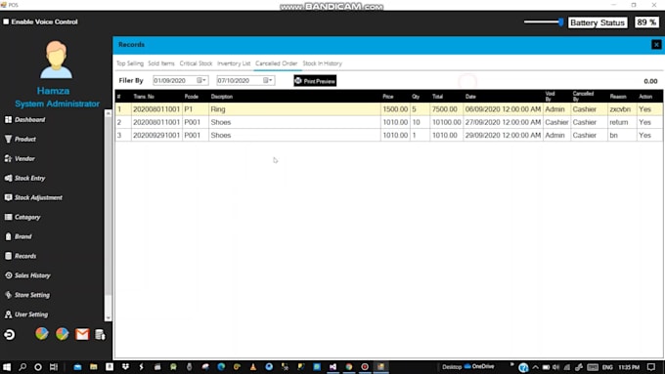Viewport: 665px width, 374px height.
Task: Click ENG language indicator
Action: (607, 367)
